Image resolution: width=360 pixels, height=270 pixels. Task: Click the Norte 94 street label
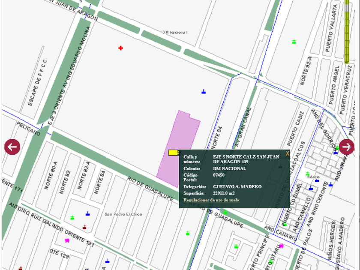tap(217, 138)
